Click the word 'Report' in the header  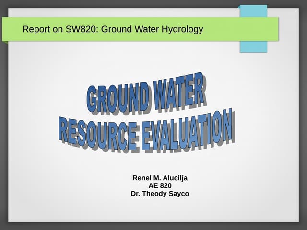tap(36, 30)
